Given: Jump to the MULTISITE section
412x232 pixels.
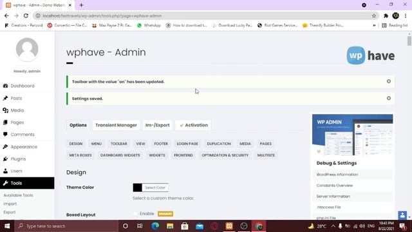Looking at the screenshot, I should pyautogui.click(x=266, y=155).
